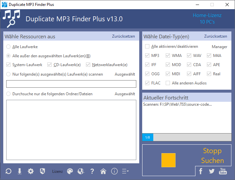Screen dimensions: 235x180
Task: Toggle the CD-Laufwerk(e) checkbox
Action: point(49,65)
